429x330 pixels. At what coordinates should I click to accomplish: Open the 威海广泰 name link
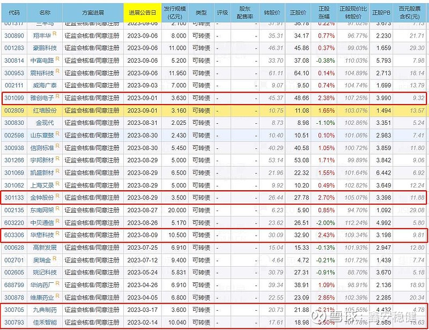click(45, 86)
